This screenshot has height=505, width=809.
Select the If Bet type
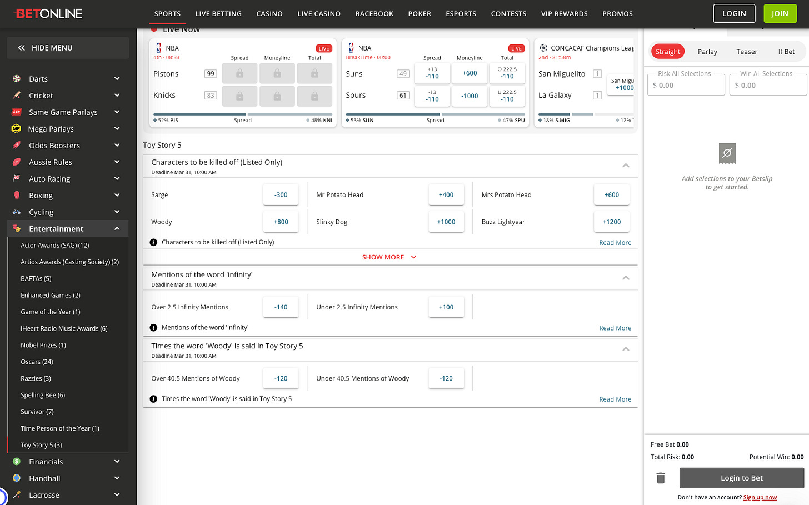(x=786, y=52)
